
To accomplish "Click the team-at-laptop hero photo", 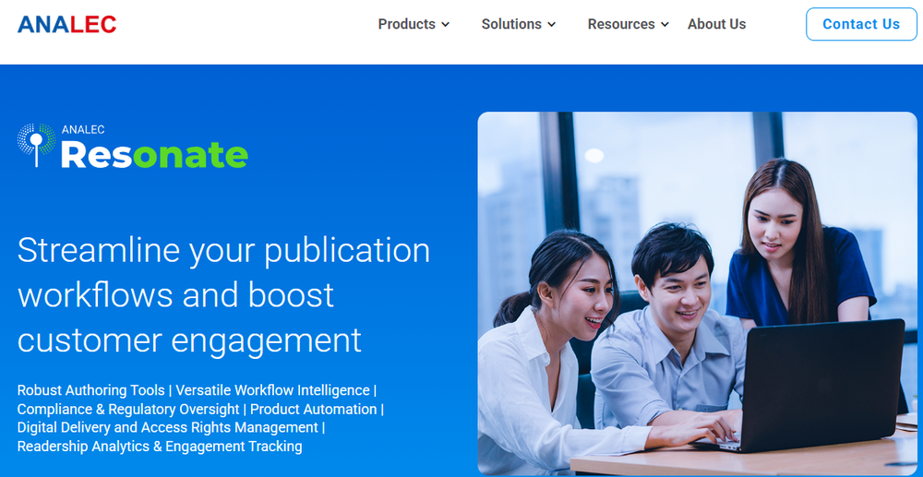I will pyautogui.click(x=698, y=292).
